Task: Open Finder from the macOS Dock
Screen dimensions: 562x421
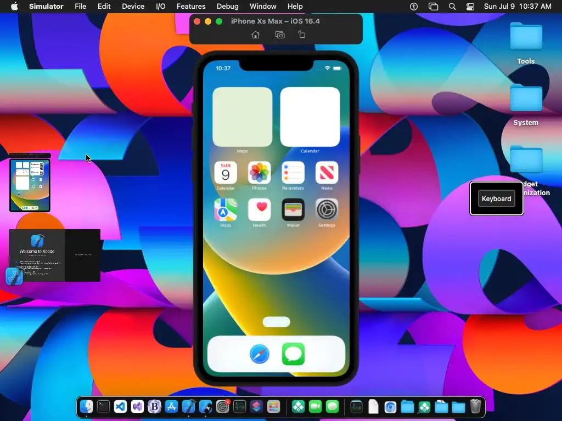Action: coord(86,407)
